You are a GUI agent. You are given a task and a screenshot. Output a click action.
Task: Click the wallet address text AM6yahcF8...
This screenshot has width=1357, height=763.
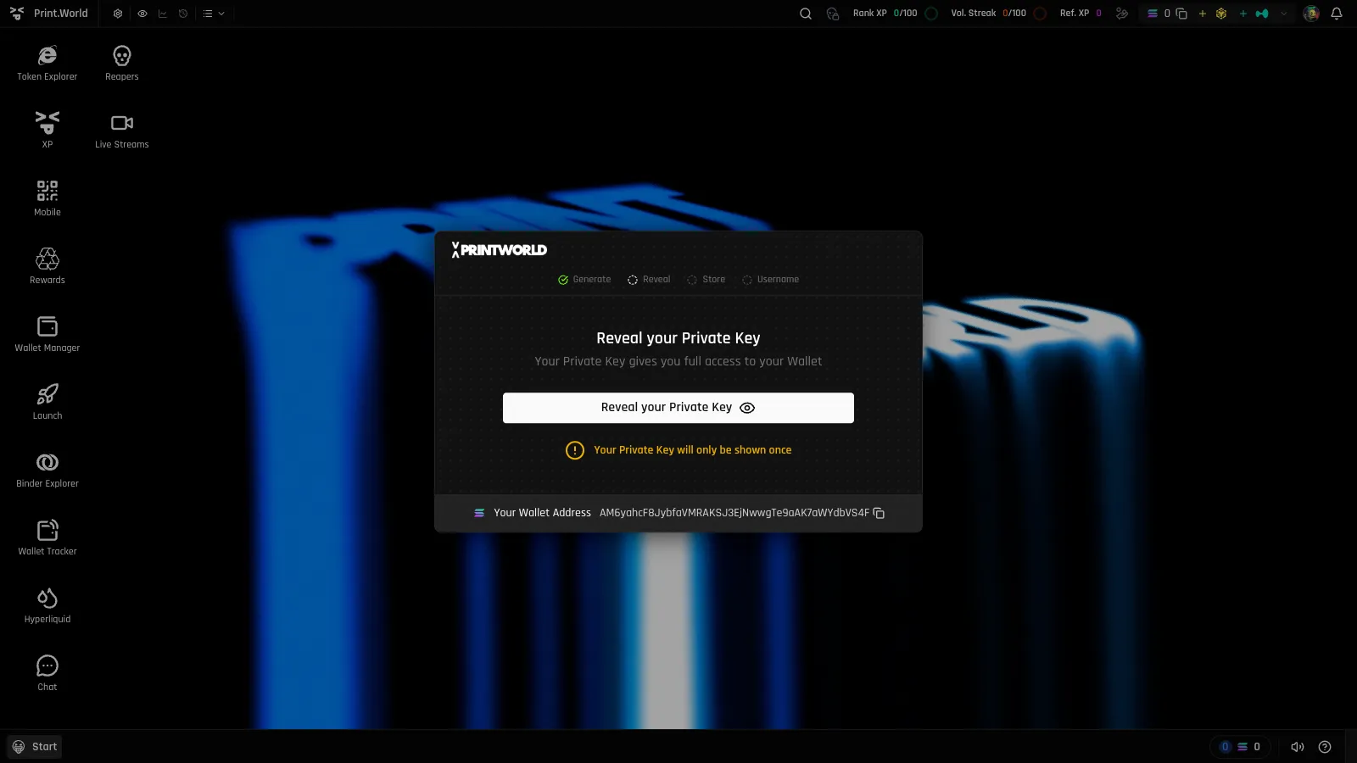pos(734,513)
